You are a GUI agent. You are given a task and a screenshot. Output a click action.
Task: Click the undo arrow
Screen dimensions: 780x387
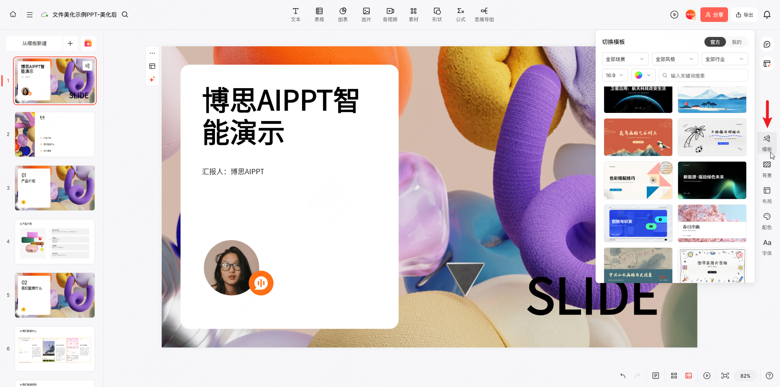coord(623,376)
